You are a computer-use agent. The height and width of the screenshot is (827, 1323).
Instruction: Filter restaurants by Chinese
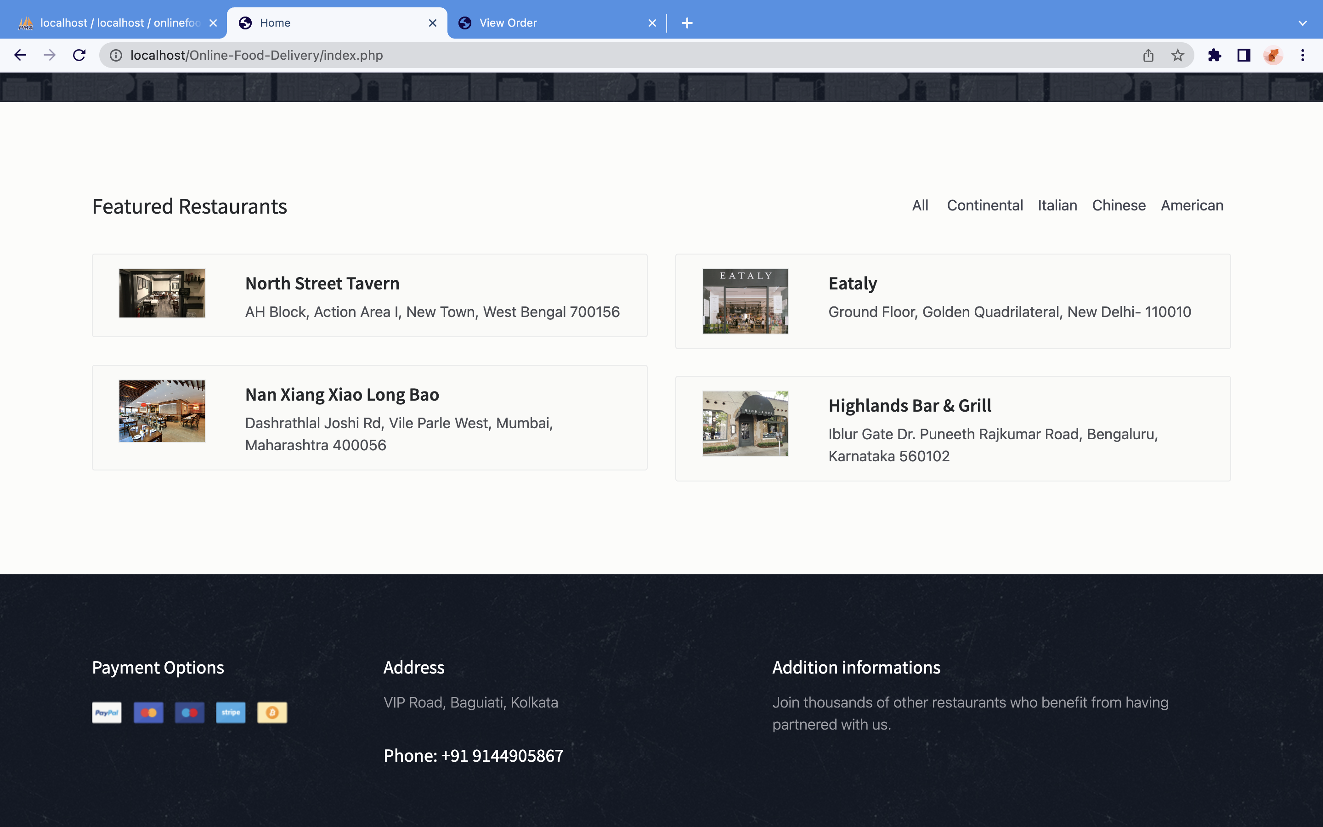[x=1119, y=206]
